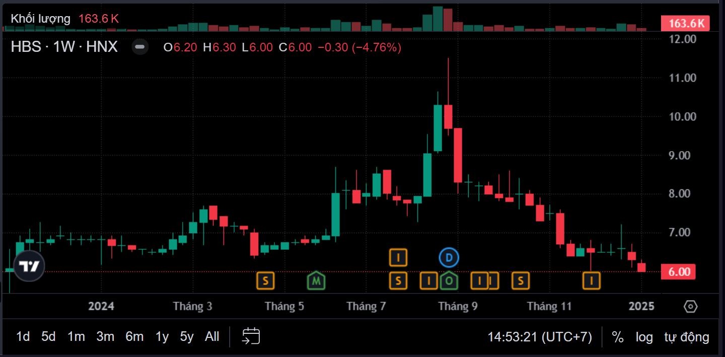Click the 12.00 price axis label

pos(683,39)
